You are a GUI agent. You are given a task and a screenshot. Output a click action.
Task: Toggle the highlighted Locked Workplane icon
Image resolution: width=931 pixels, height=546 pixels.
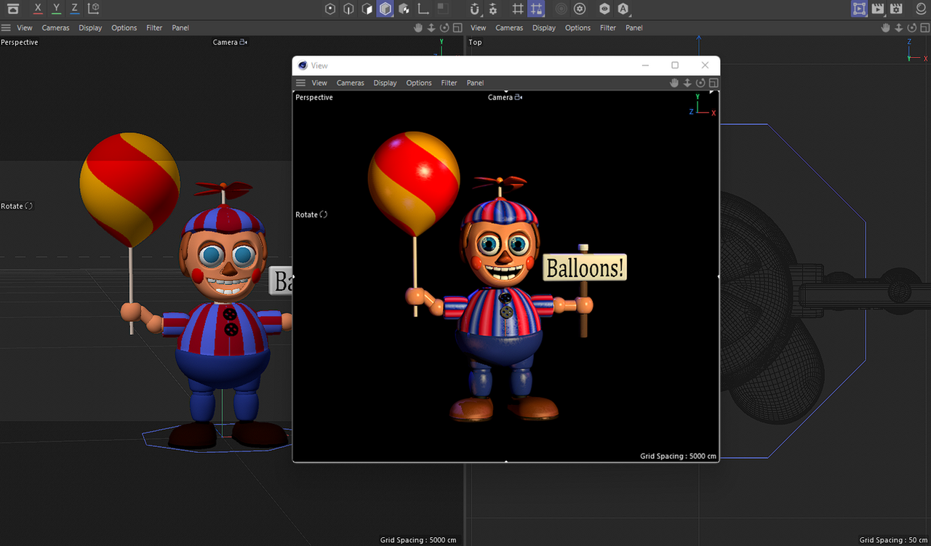[536, 9]
